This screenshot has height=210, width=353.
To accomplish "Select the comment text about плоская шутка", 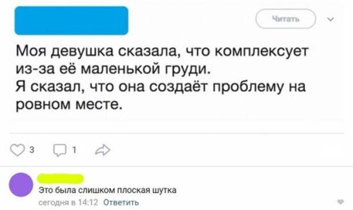I will click(108, 191).
